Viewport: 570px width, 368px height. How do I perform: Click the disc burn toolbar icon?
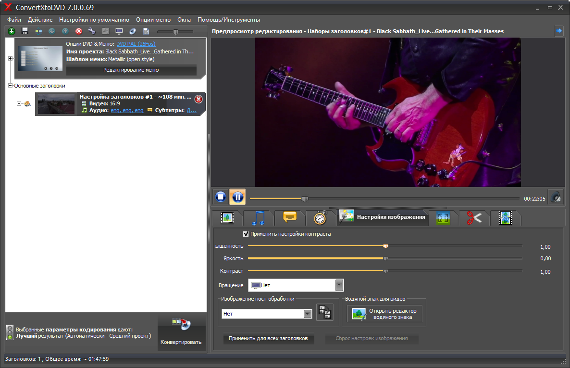click(x=133, y=31)
